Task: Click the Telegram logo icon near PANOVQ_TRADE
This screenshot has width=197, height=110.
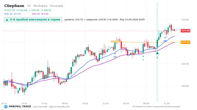Action: tap(6, 107)
